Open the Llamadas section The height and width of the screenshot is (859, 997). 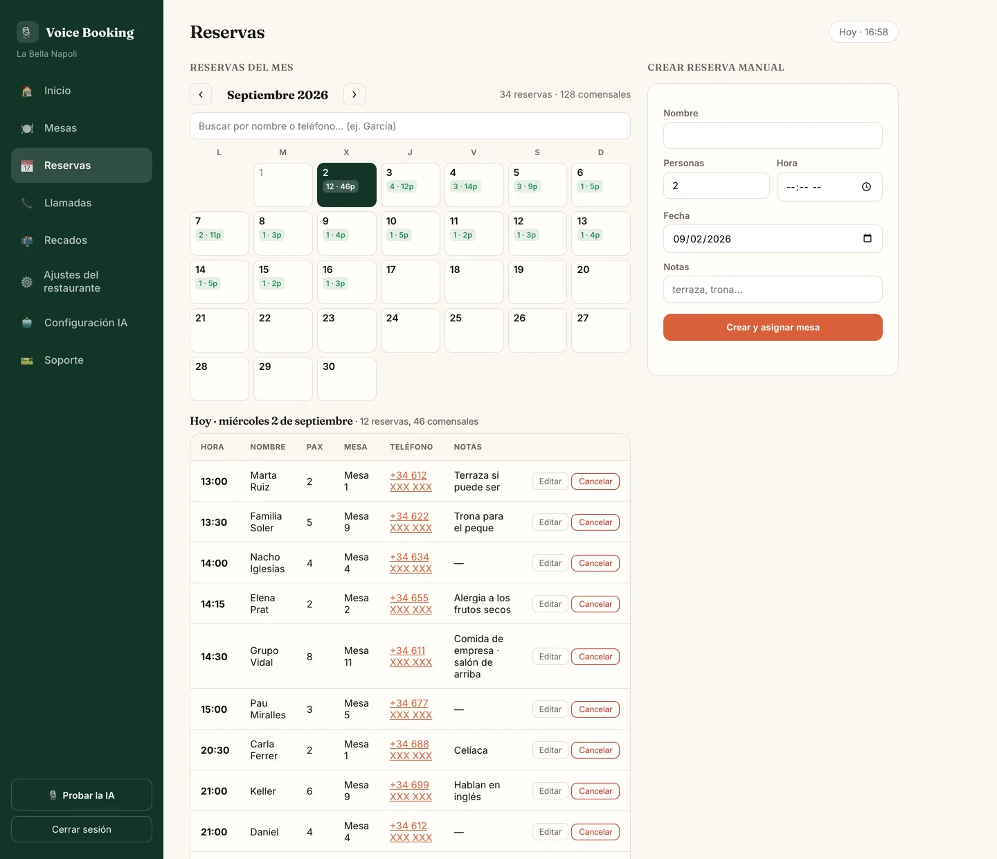coord(82,203)
